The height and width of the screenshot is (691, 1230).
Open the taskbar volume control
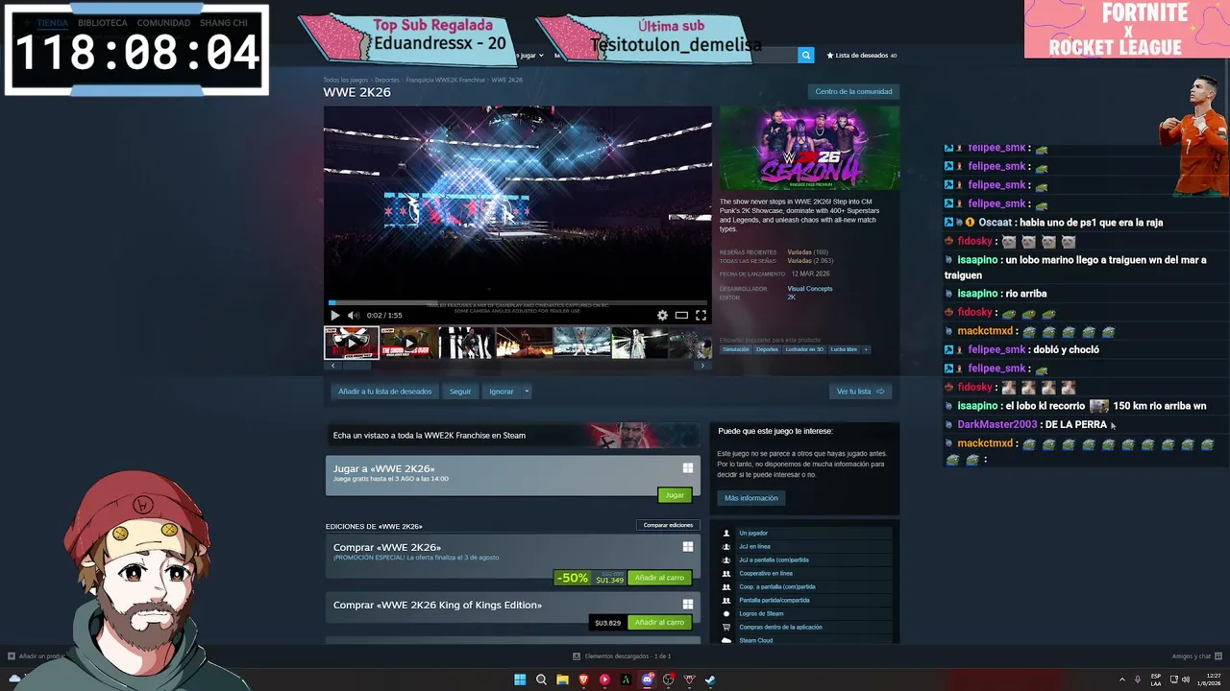[x=1186, y=679]
